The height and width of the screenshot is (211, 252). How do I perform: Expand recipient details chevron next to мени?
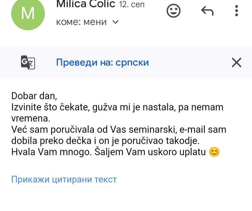click(x=115, y=22)
